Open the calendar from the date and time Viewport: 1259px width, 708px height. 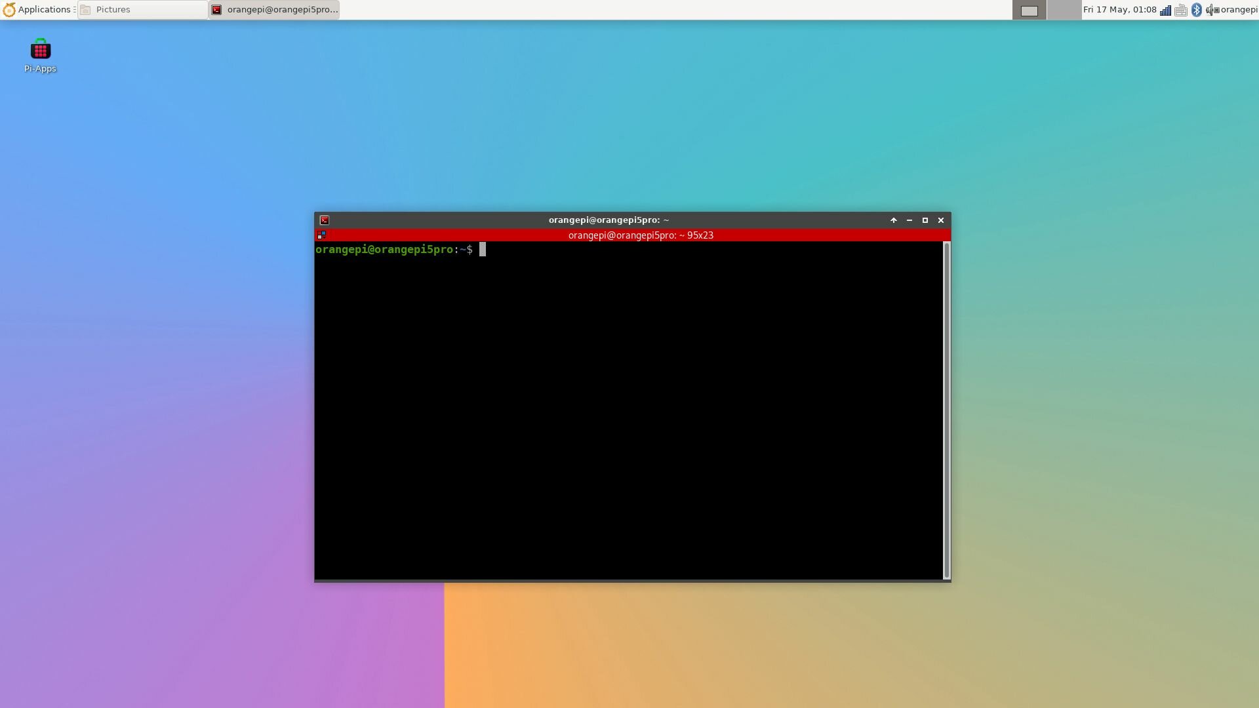tap(1119, 10)
